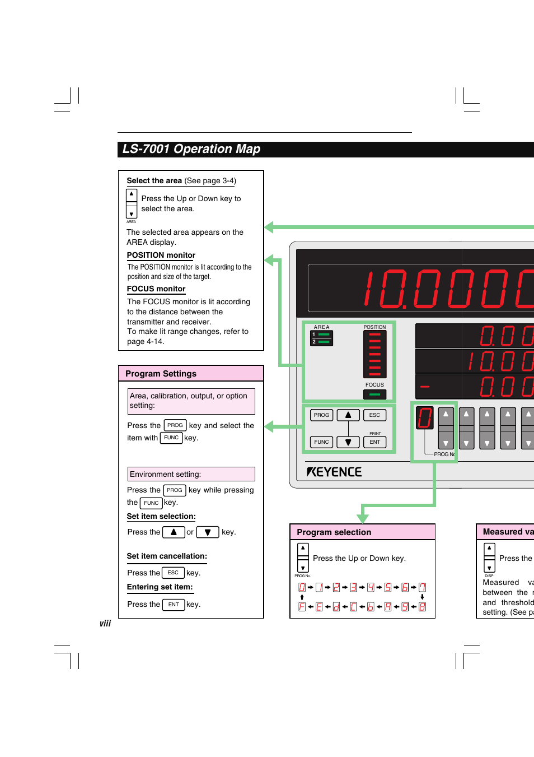
Task: Click the red PROG No. digit display on the device
Action: click(x=425, y=418)
